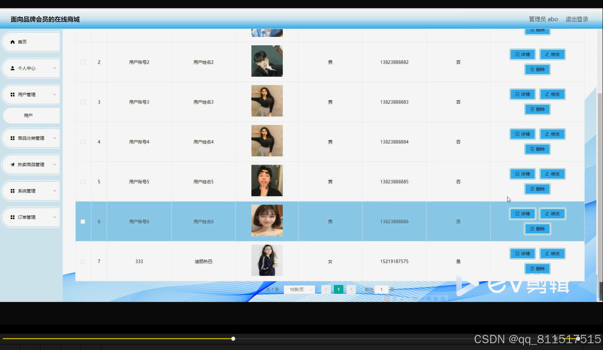Toggle the checkbox for row 5
The height and width of the screenshot is (350, 603).
83,182
